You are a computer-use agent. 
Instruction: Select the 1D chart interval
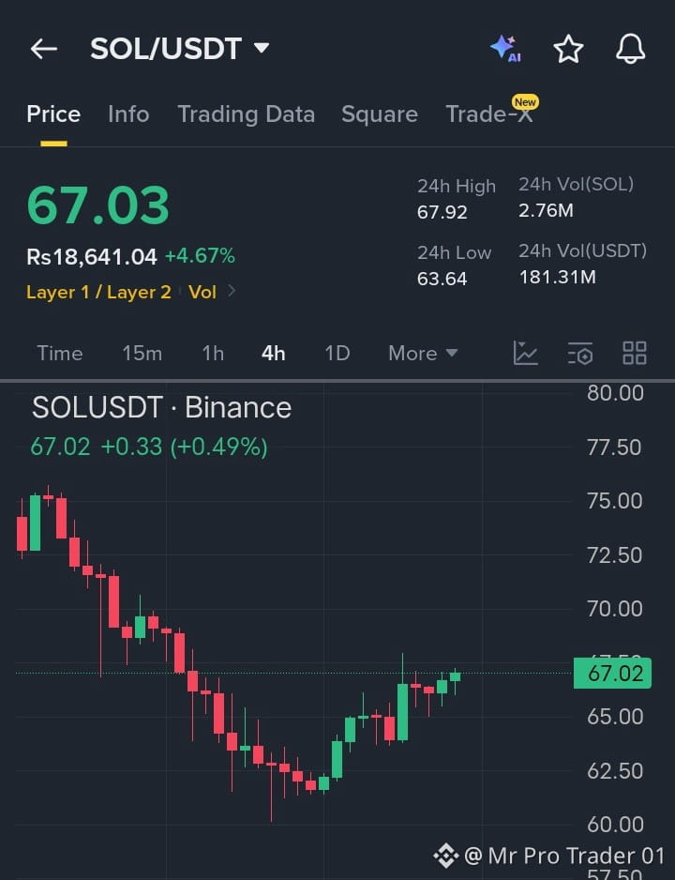[x=337, y=354]
